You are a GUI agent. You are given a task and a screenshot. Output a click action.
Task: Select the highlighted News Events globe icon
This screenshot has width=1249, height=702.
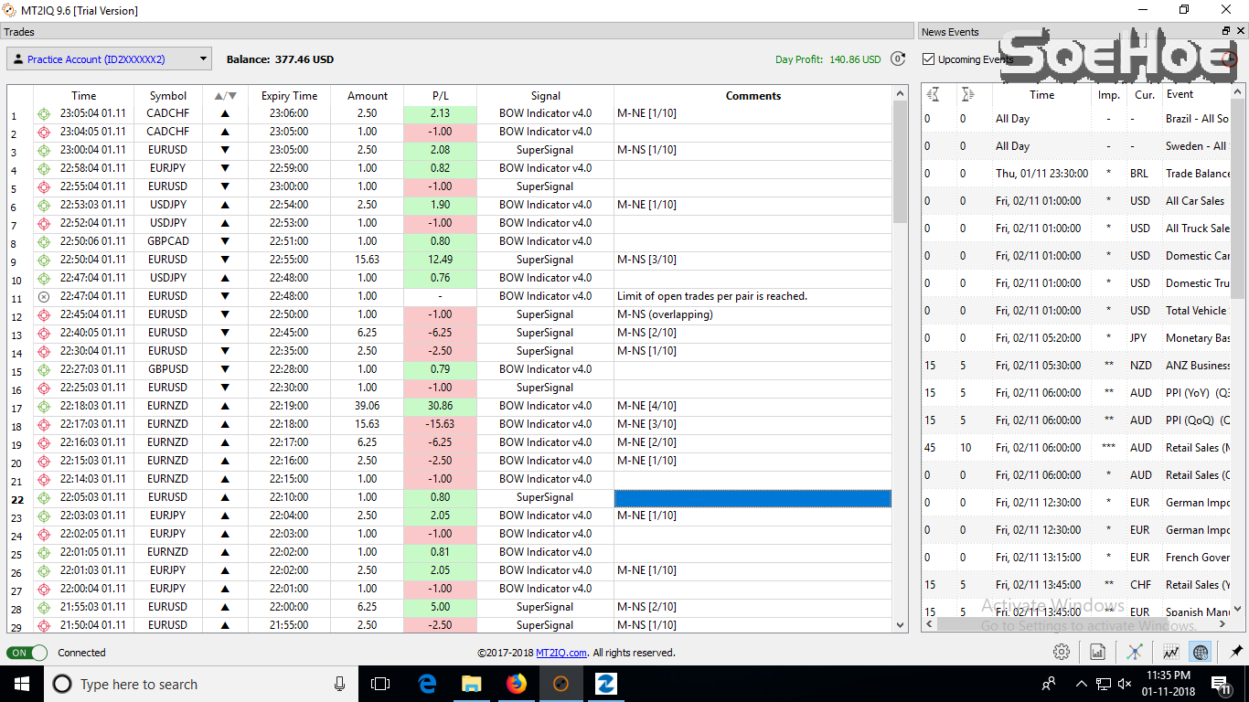pyautogui.click(x=1200, y=652)
